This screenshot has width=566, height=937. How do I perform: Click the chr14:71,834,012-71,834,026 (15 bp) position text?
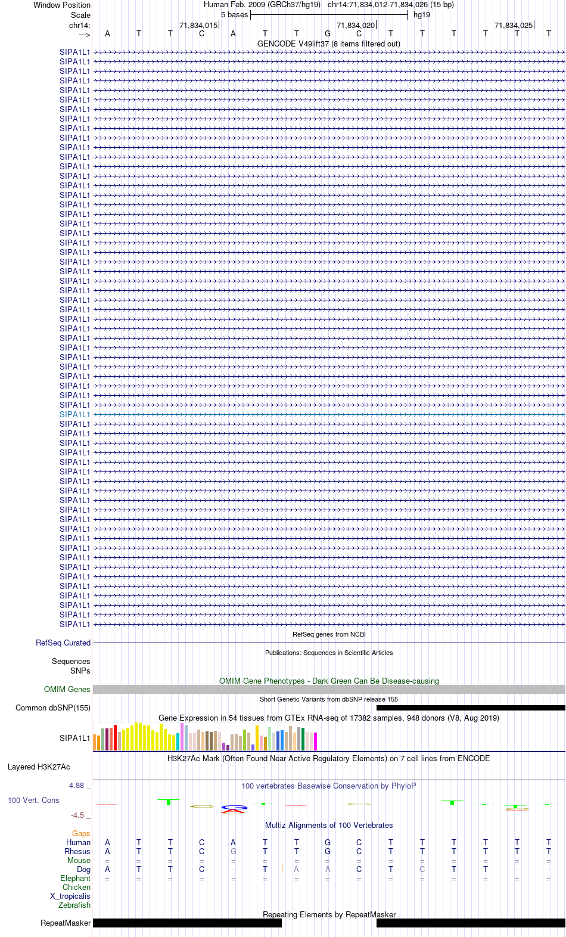tap(390, 5)
